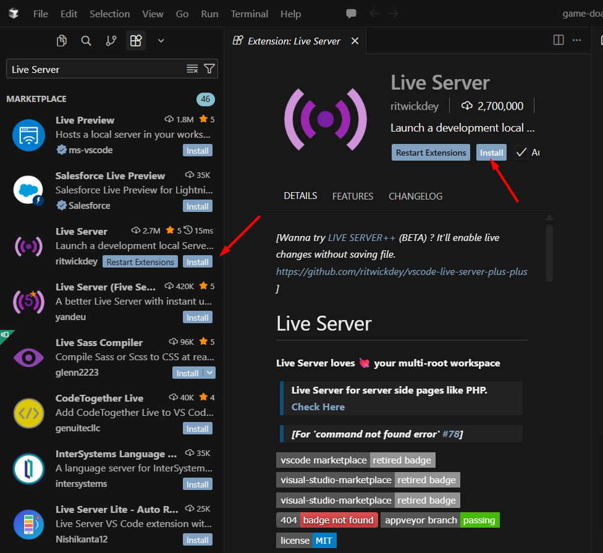Open the Terminal menu
Viewport: 603px width, 553px height.
249,14
